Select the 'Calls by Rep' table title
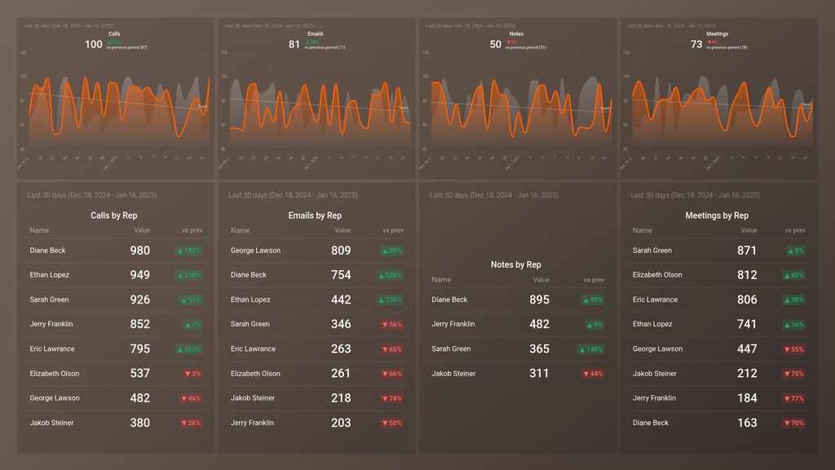 coord(114,215)
